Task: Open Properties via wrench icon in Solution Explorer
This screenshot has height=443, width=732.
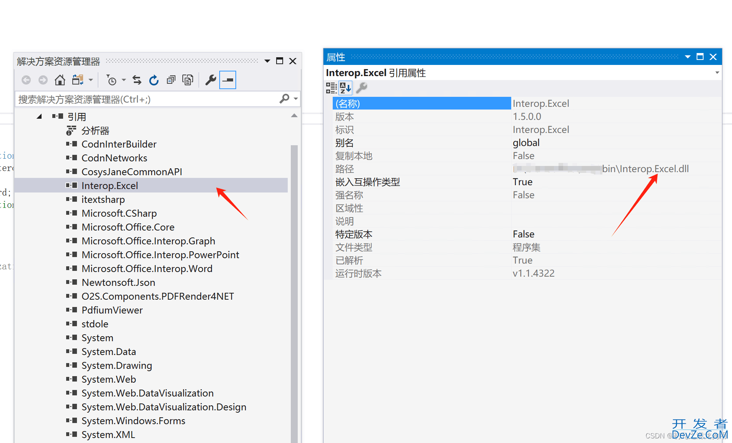Action: [x=210, y=80]
